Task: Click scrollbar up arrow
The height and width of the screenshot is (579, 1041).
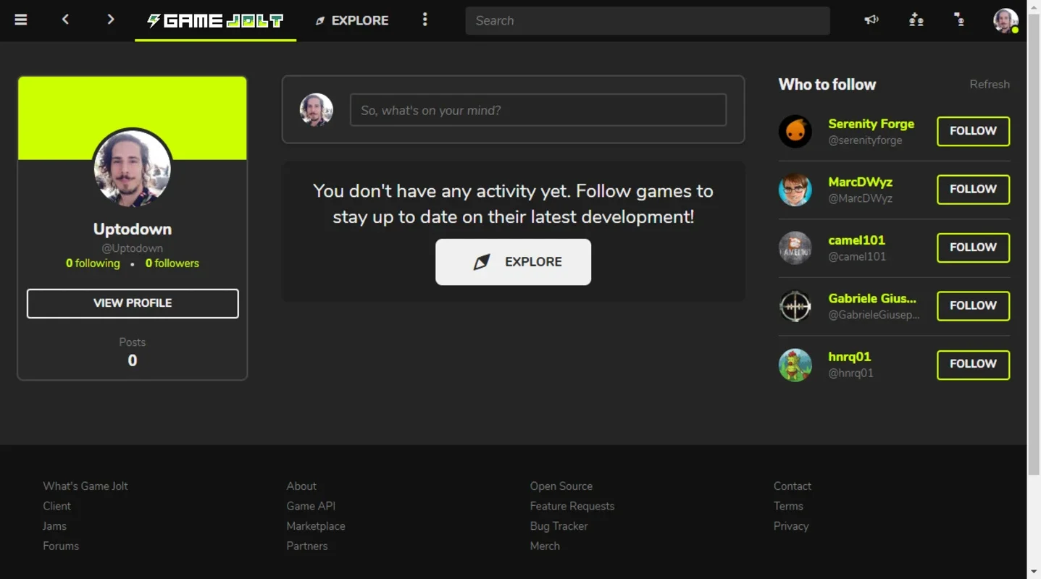Action: coord(1034,5)
